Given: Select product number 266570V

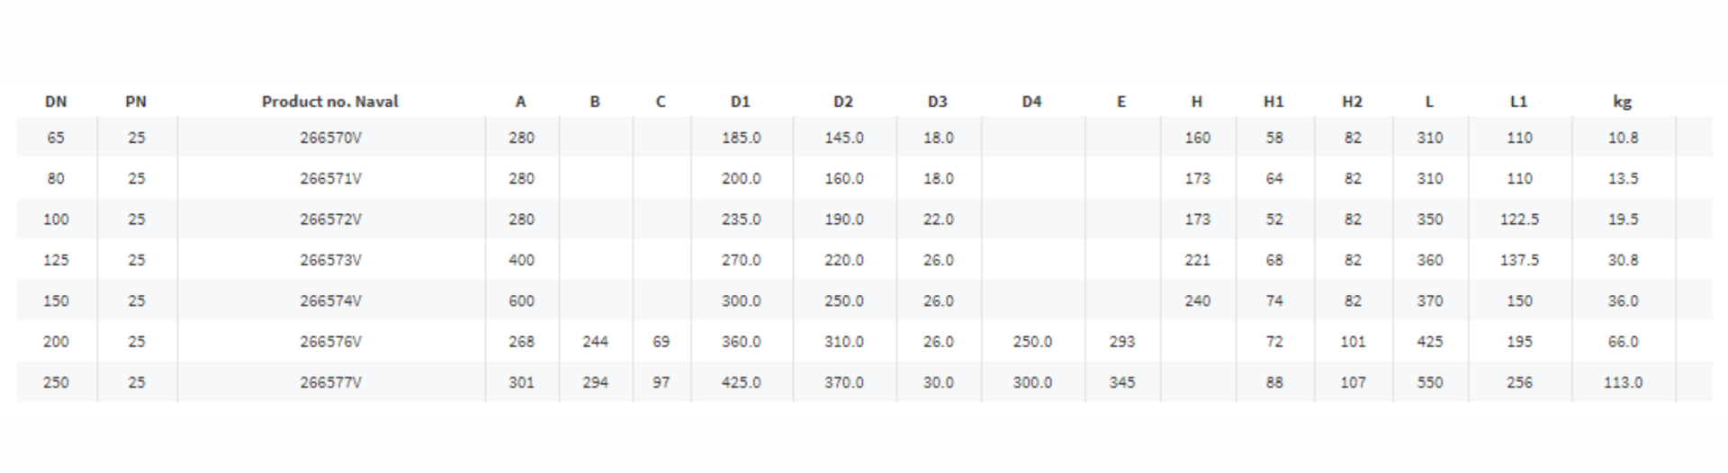Looking at the screenshot, I should coord(330,138).
